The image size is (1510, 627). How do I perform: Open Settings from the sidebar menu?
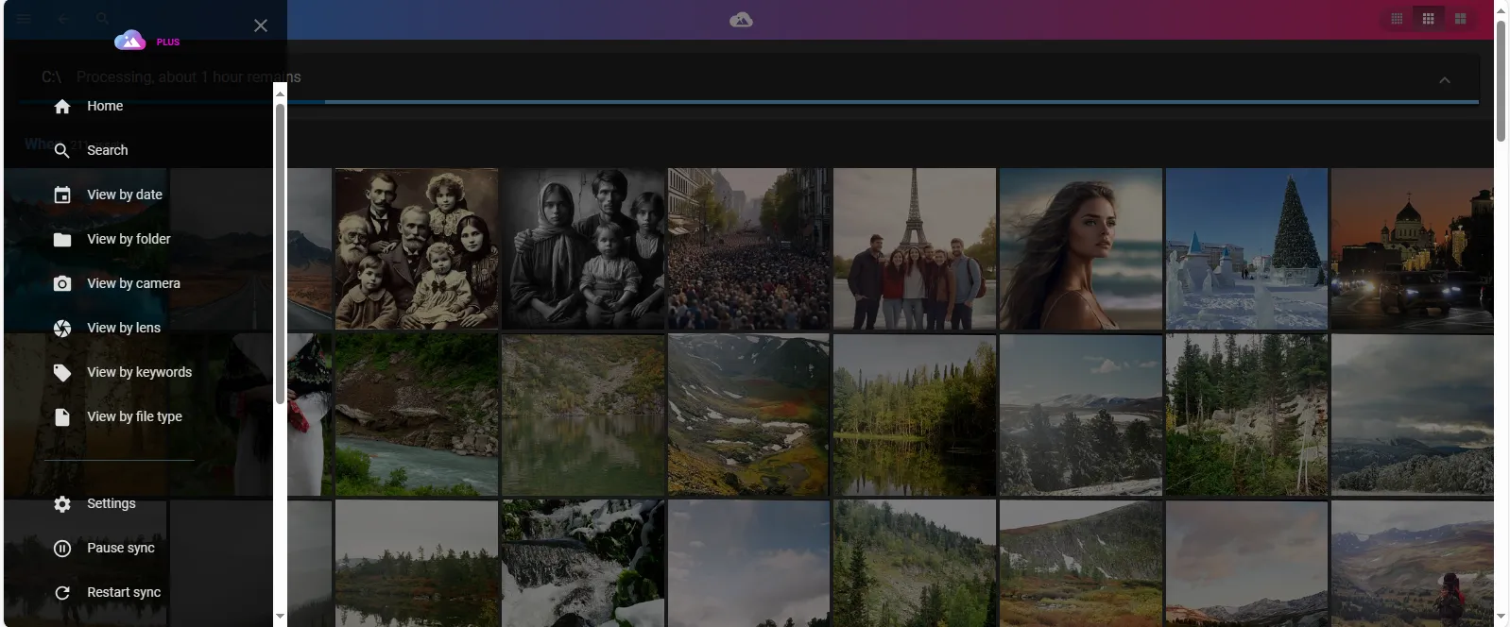coord(111,504)
